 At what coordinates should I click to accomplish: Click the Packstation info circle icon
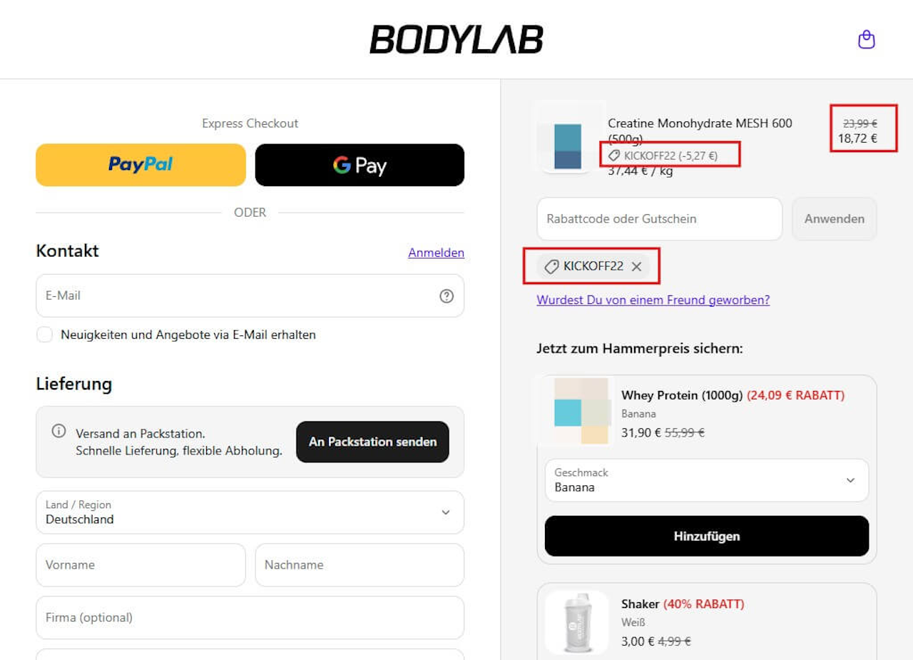coord(58,431)
